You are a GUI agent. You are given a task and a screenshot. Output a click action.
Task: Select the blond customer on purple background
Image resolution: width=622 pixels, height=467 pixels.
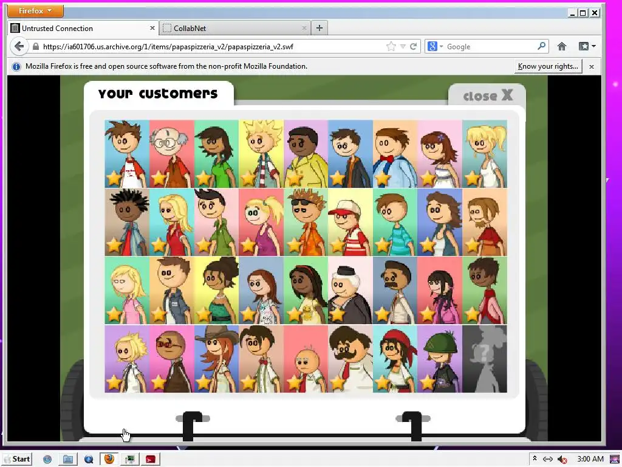click(x=127, y=359)
